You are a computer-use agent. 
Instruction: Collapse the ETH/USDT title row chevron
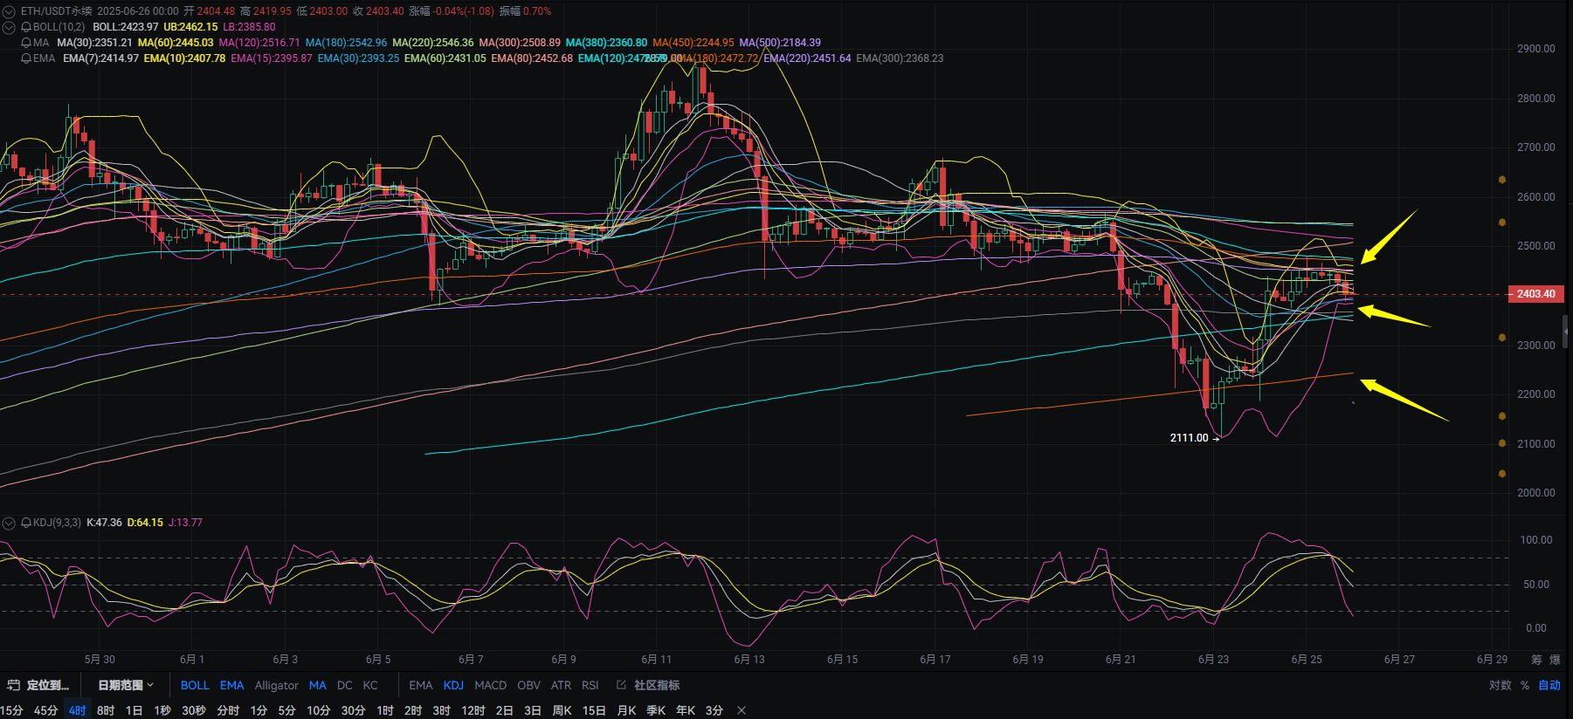[9, 11]
